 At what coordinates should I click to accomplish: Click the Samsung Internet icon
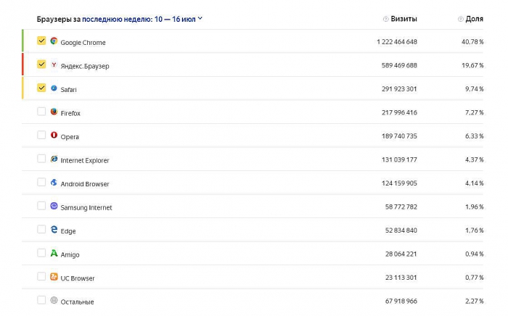click(54, 206)
